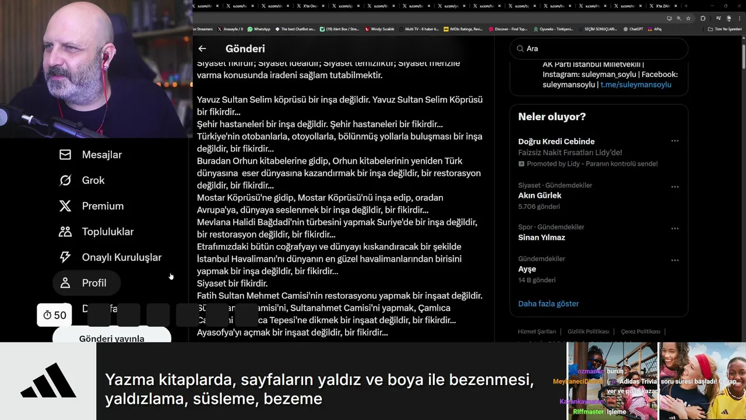Click the Promoted by Lidy text
This screenshot has height=420, width=746.
point(592,164)
